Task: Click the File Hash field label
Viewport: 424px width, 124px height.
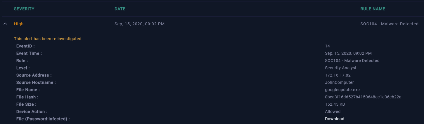Action: [27, 97]
